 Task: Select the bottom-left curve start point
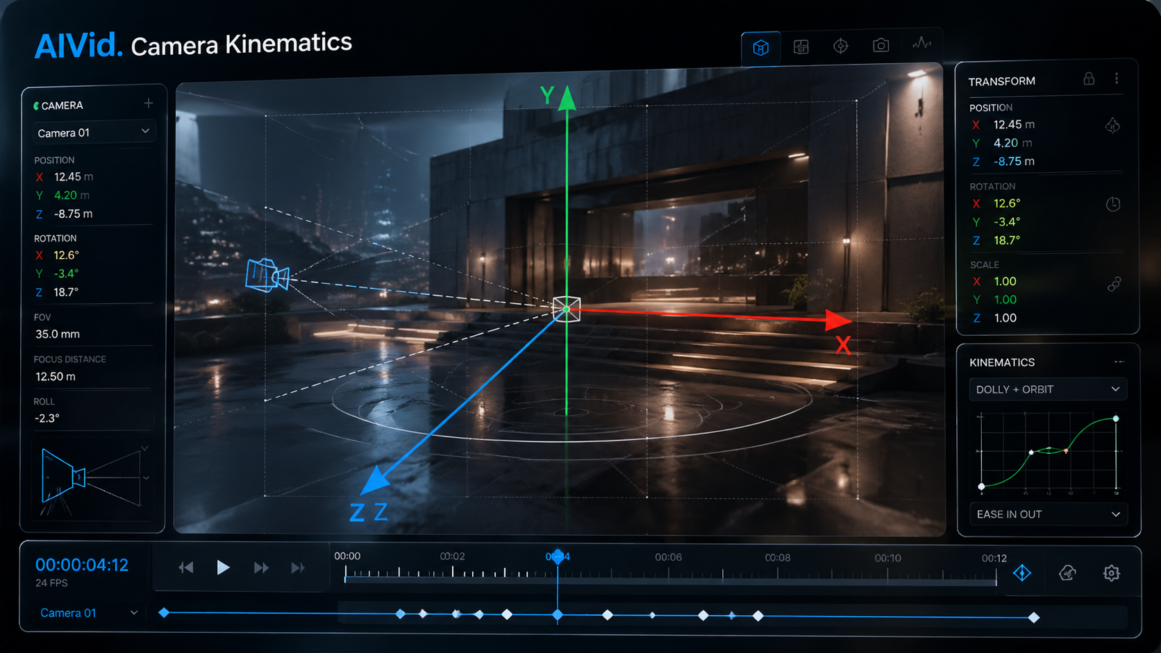(981, 486)
